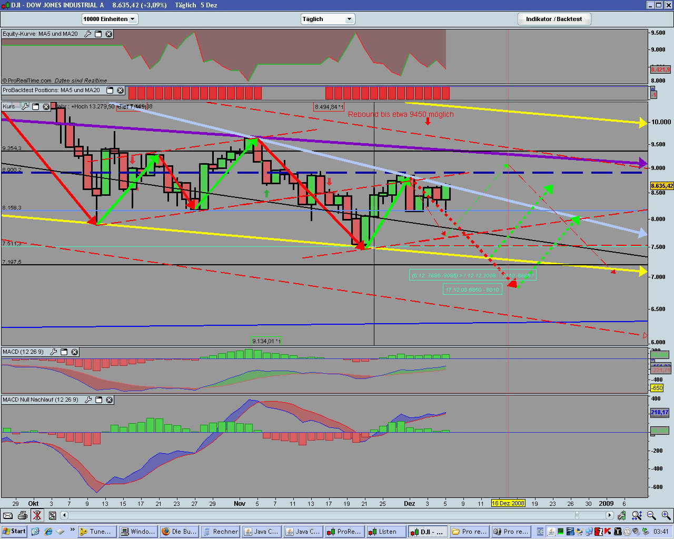This screenshot has height=539, width=674.
Task: Expand quick launch overflow chevron
Action: pos(72,530)
